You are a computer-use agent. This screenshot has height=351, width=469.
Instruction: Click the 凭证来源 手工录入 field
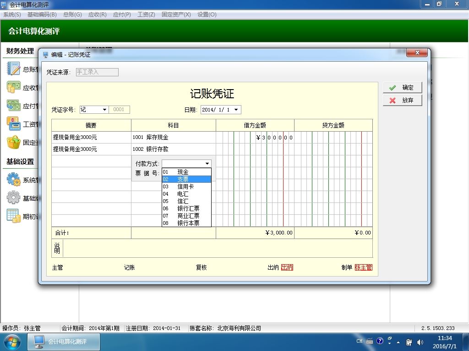tap(97, 72)
